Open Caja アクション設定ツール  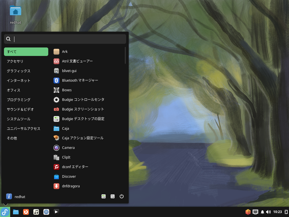(x=88, y=138)
